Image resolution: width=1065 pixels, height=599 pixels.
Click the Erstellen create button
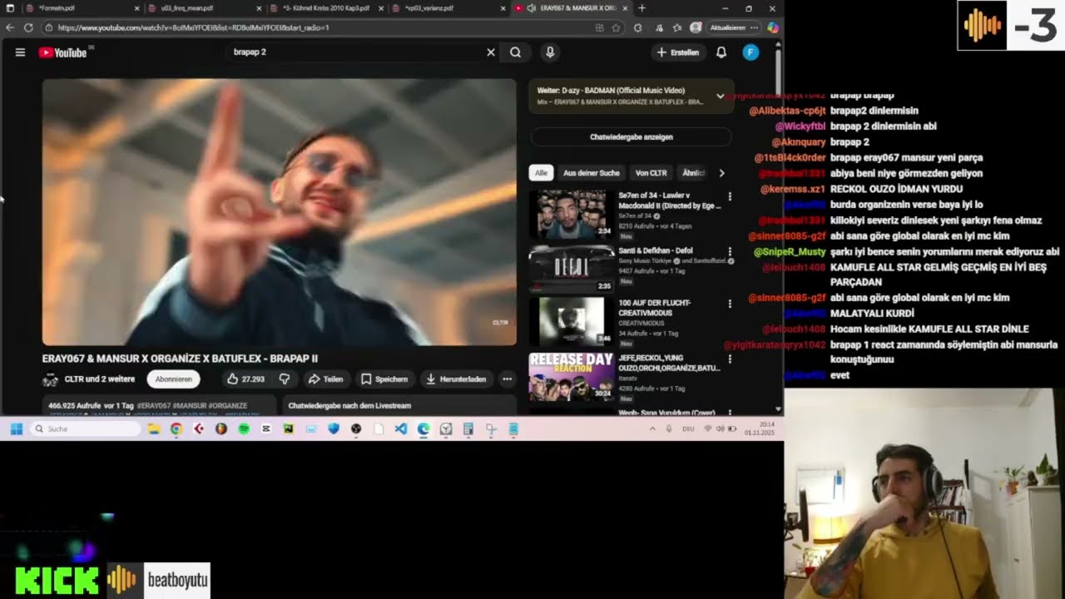pyautogui.click(x=678, y=52)
